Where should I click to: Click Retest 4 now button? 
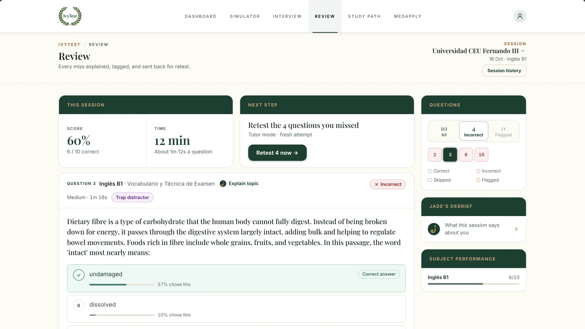point(277,153)
